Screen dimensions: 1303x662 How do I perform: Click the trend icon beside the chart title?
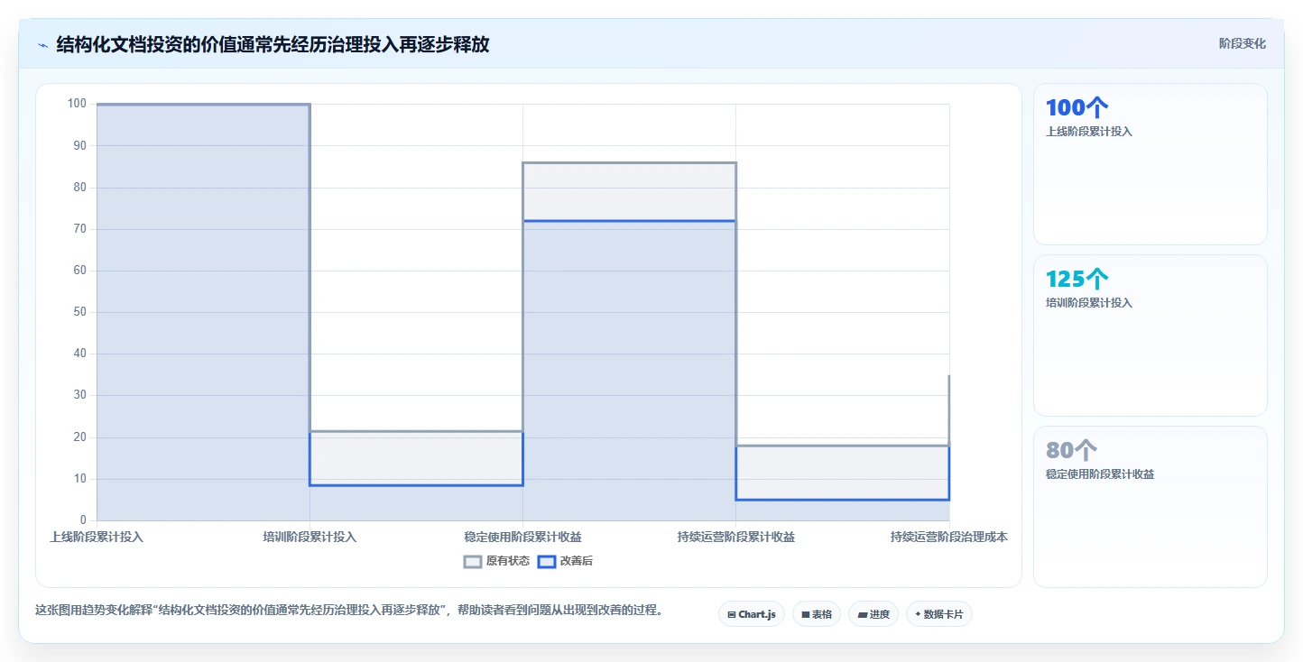point(42,45)
